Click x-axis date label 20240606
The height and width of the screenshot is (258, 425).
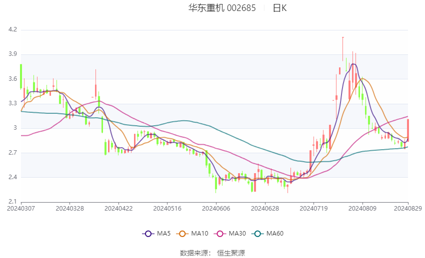pos(216,209)
